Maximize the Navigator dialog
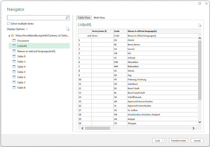Viewport: 210px width, 147px height. (200, 3)
